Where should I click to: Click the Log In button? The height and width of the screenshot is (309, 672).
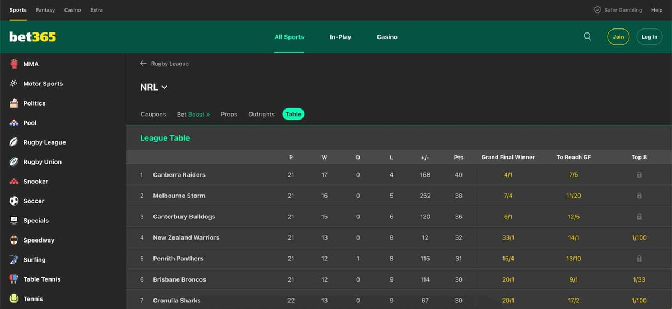(x=650, y=37)
